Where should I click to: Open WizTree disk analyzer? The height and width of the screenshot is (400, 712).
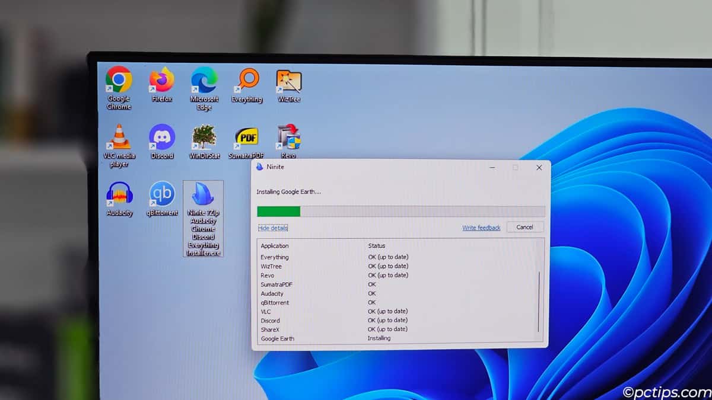point(288,80)
